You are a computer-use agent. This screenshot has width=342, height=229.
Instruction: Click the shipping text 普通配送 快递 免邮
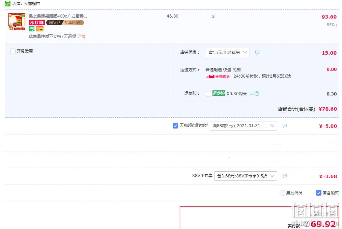coord(223,70)
